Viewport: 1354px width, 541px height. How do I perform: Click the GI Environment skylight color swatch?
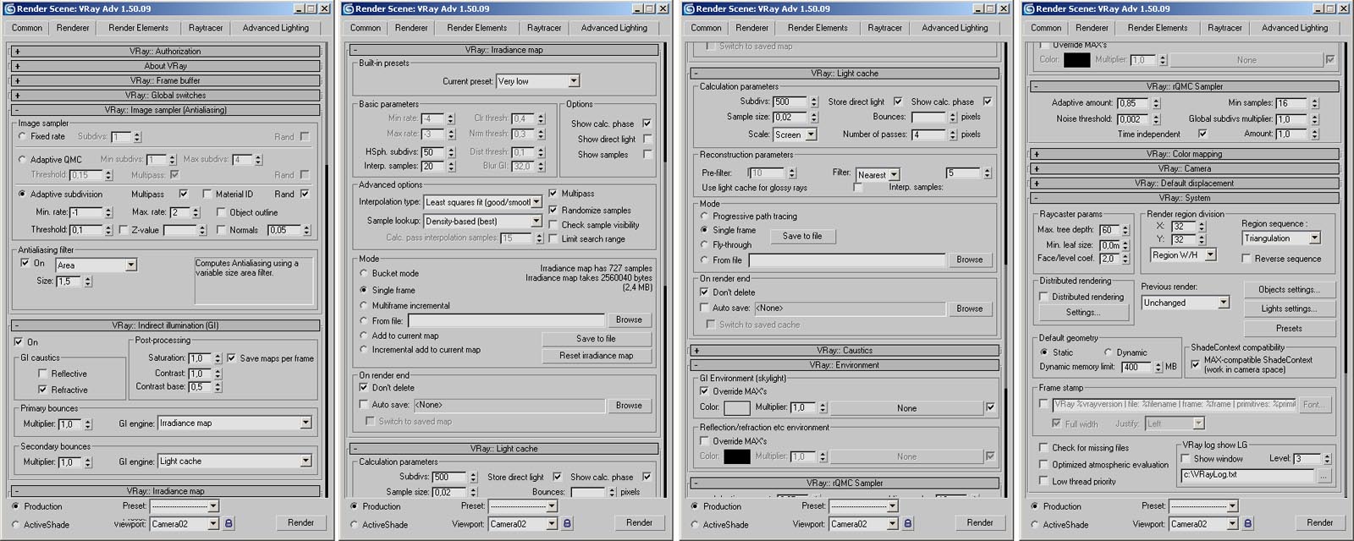[736, 408]
